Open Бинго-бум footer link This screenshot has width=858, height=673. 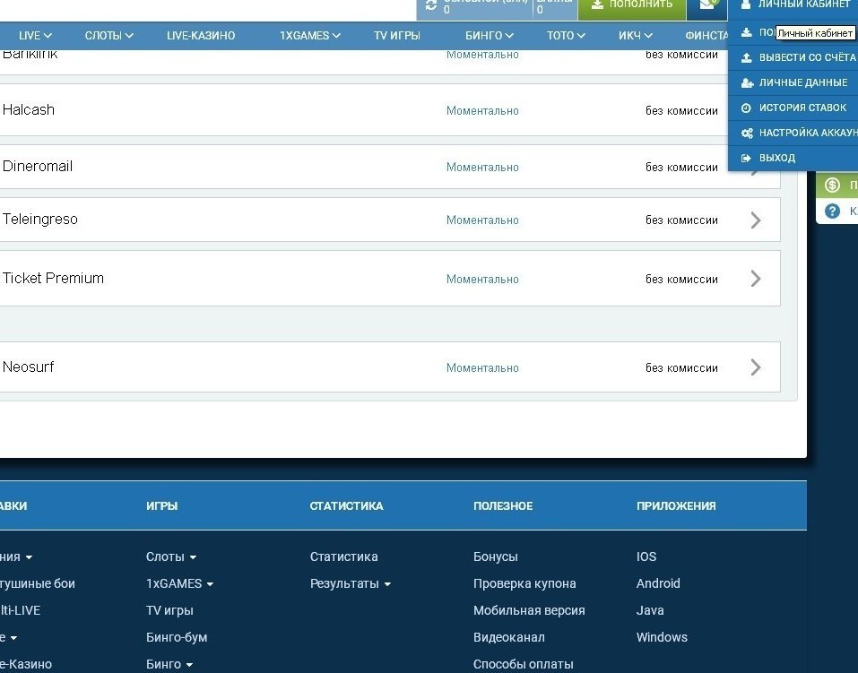(x=177, y=637)
